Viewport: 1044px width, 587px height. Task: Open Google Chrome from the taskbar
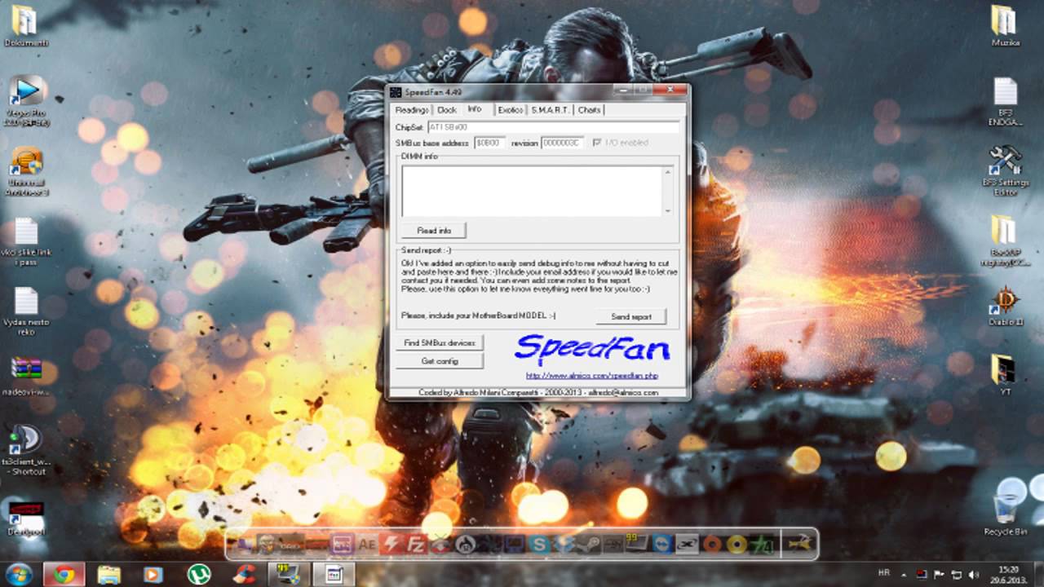click(x=64, y=574)
